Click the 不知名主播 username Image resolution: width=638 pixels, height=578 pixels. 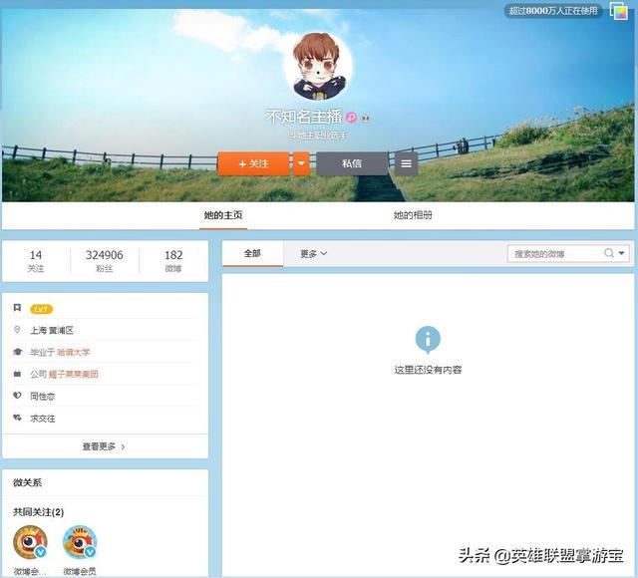(x=304, y=118)
